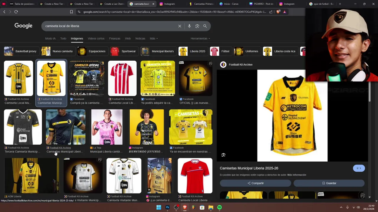Filter images by Nueva camiseta chip
Image resolution: width=378 pixels, height=212 pixels.
(58, 51)
